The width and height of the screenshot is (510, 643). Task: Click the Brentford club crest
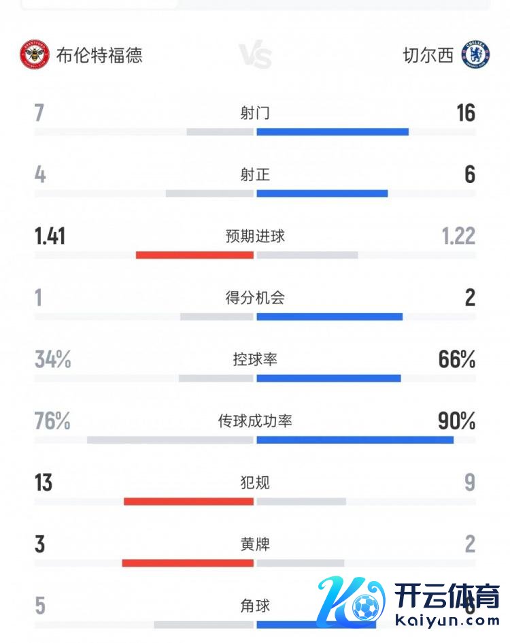click(35, 56)
